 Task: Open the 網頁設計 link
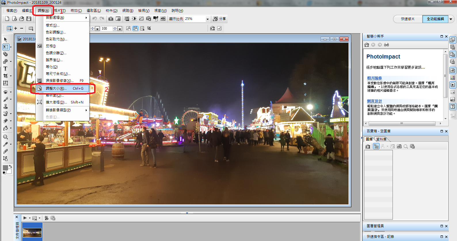point(374,101)
